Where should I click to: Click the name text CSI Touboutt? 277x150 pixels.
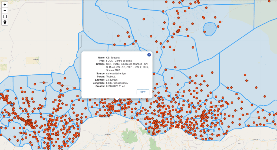pyautogui.click(x=114, y=58)
